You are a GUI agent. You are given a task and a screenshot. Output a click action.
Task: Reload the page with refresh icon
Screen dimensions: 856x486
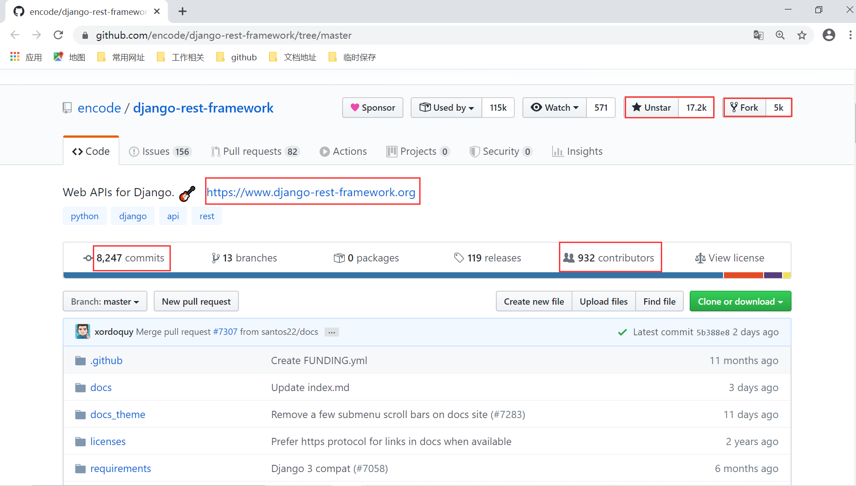[58, 35]
